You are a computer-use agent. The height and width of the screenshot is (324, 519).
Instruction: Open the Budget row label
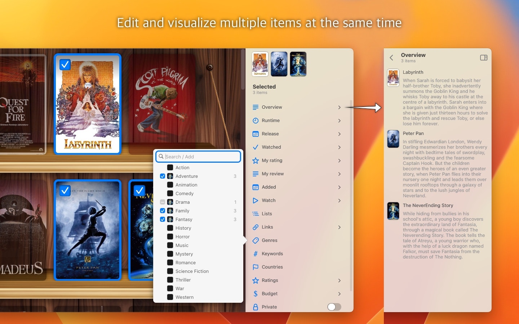(x=270, y=294)
